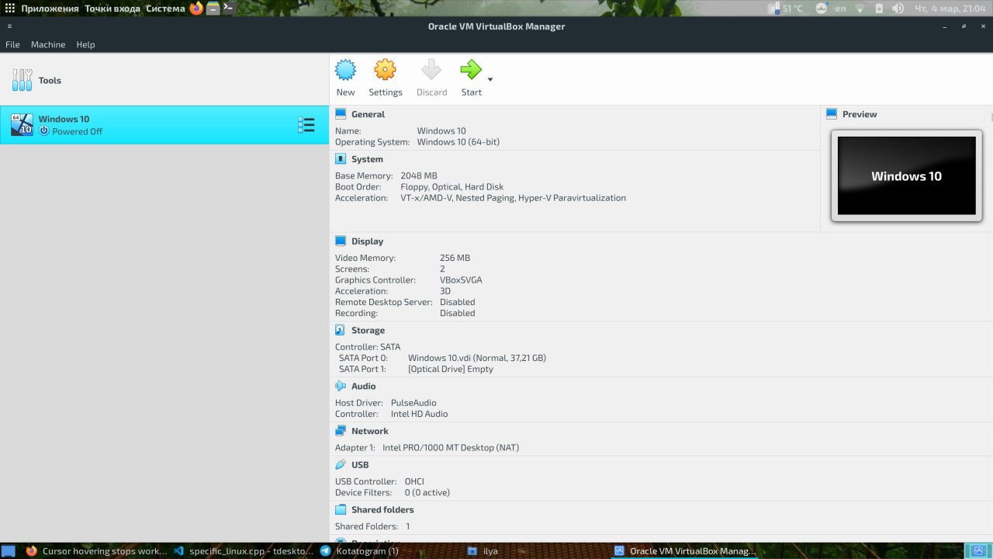Viewport: 993px width, 559px height.
Task: Click the Discard toolbar icon
Action: 431,71
